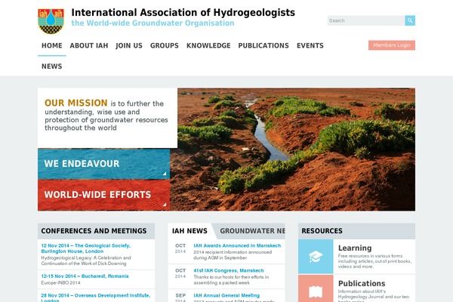Open the Learning graduation cap icon
453x302 pixels.
[316, 257]
